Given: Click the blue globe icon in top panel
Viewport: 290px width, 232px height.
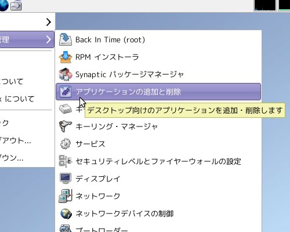Looking at the screenshot, I should point(4,5).
